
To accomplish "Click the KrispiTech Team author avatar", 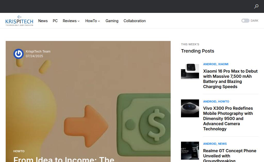I will coord(19,54).
